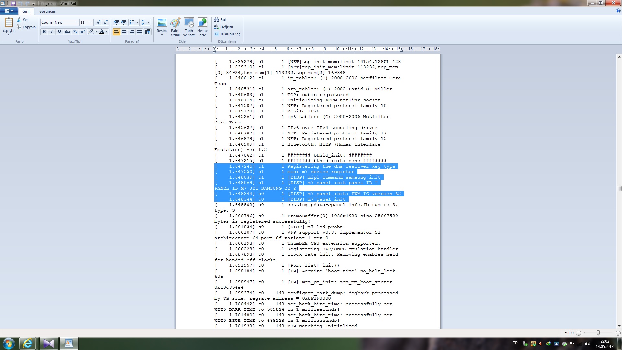Click the Yapıştır paste icon

(x=8, y=22)
